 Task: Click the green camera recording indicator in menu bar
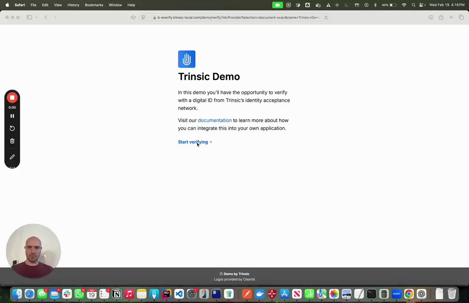coord(277,5)
